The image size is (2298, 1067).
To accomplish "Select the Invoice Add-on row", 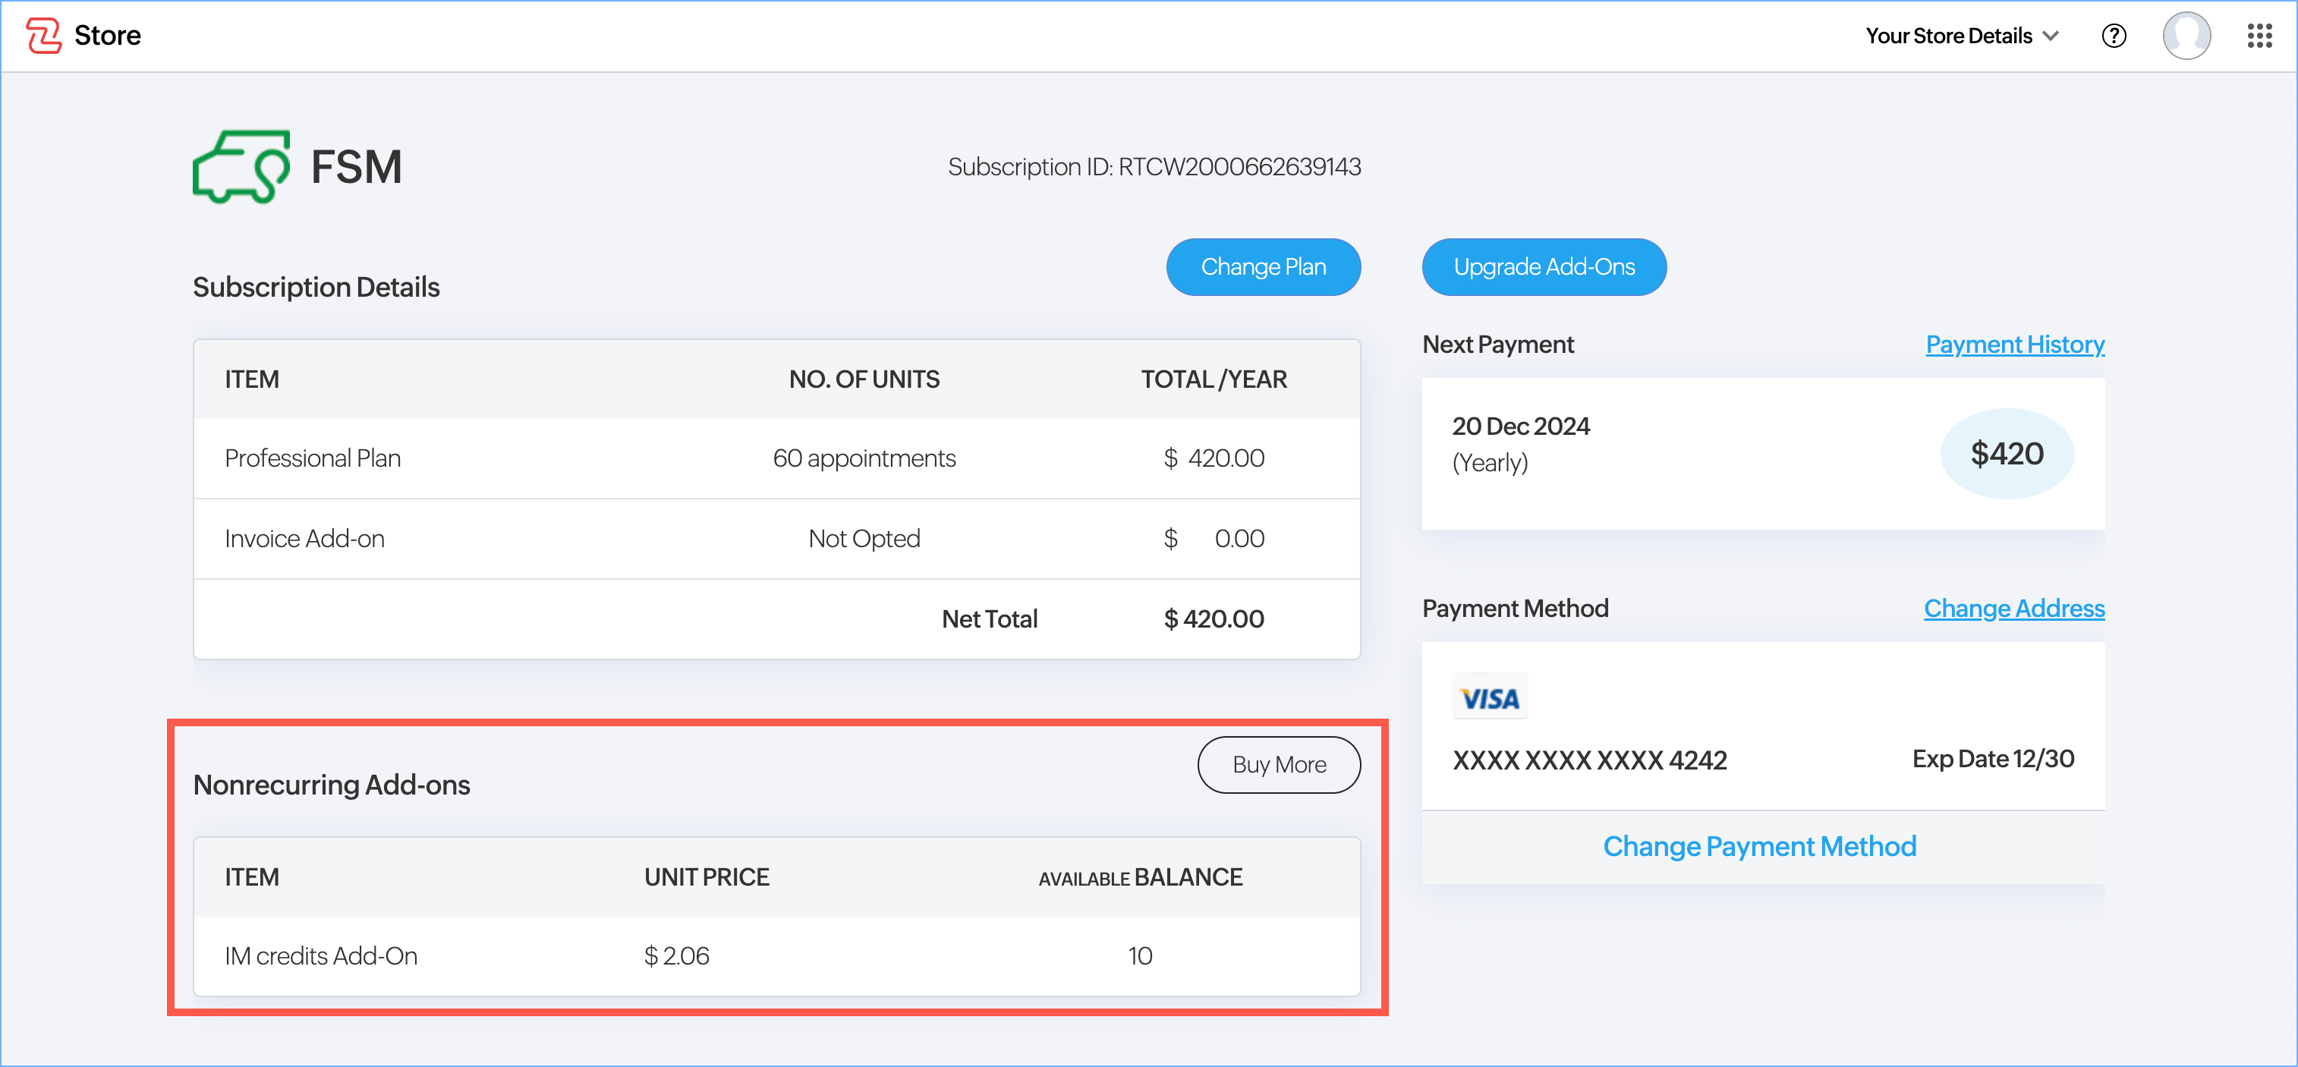I will [x=776, y=539].
